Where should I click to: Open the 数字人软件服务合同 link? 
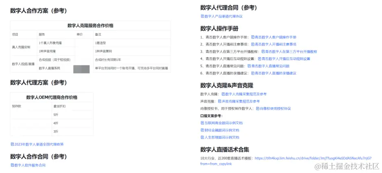[x=28, y=165]
